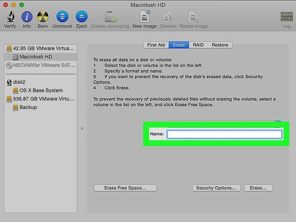
Task: Click the "Name:" label
Action: tap(157, 134)
